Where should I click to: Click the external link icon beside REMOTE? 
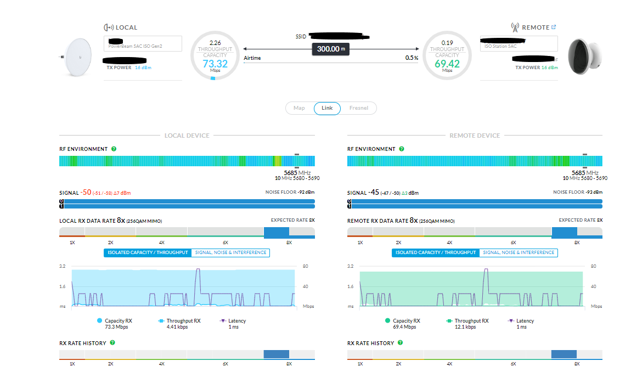click(x=554, y=27)
